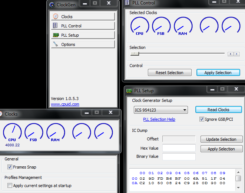
Task: Enable Apply current settings at startup
Action: pos(10,186)
